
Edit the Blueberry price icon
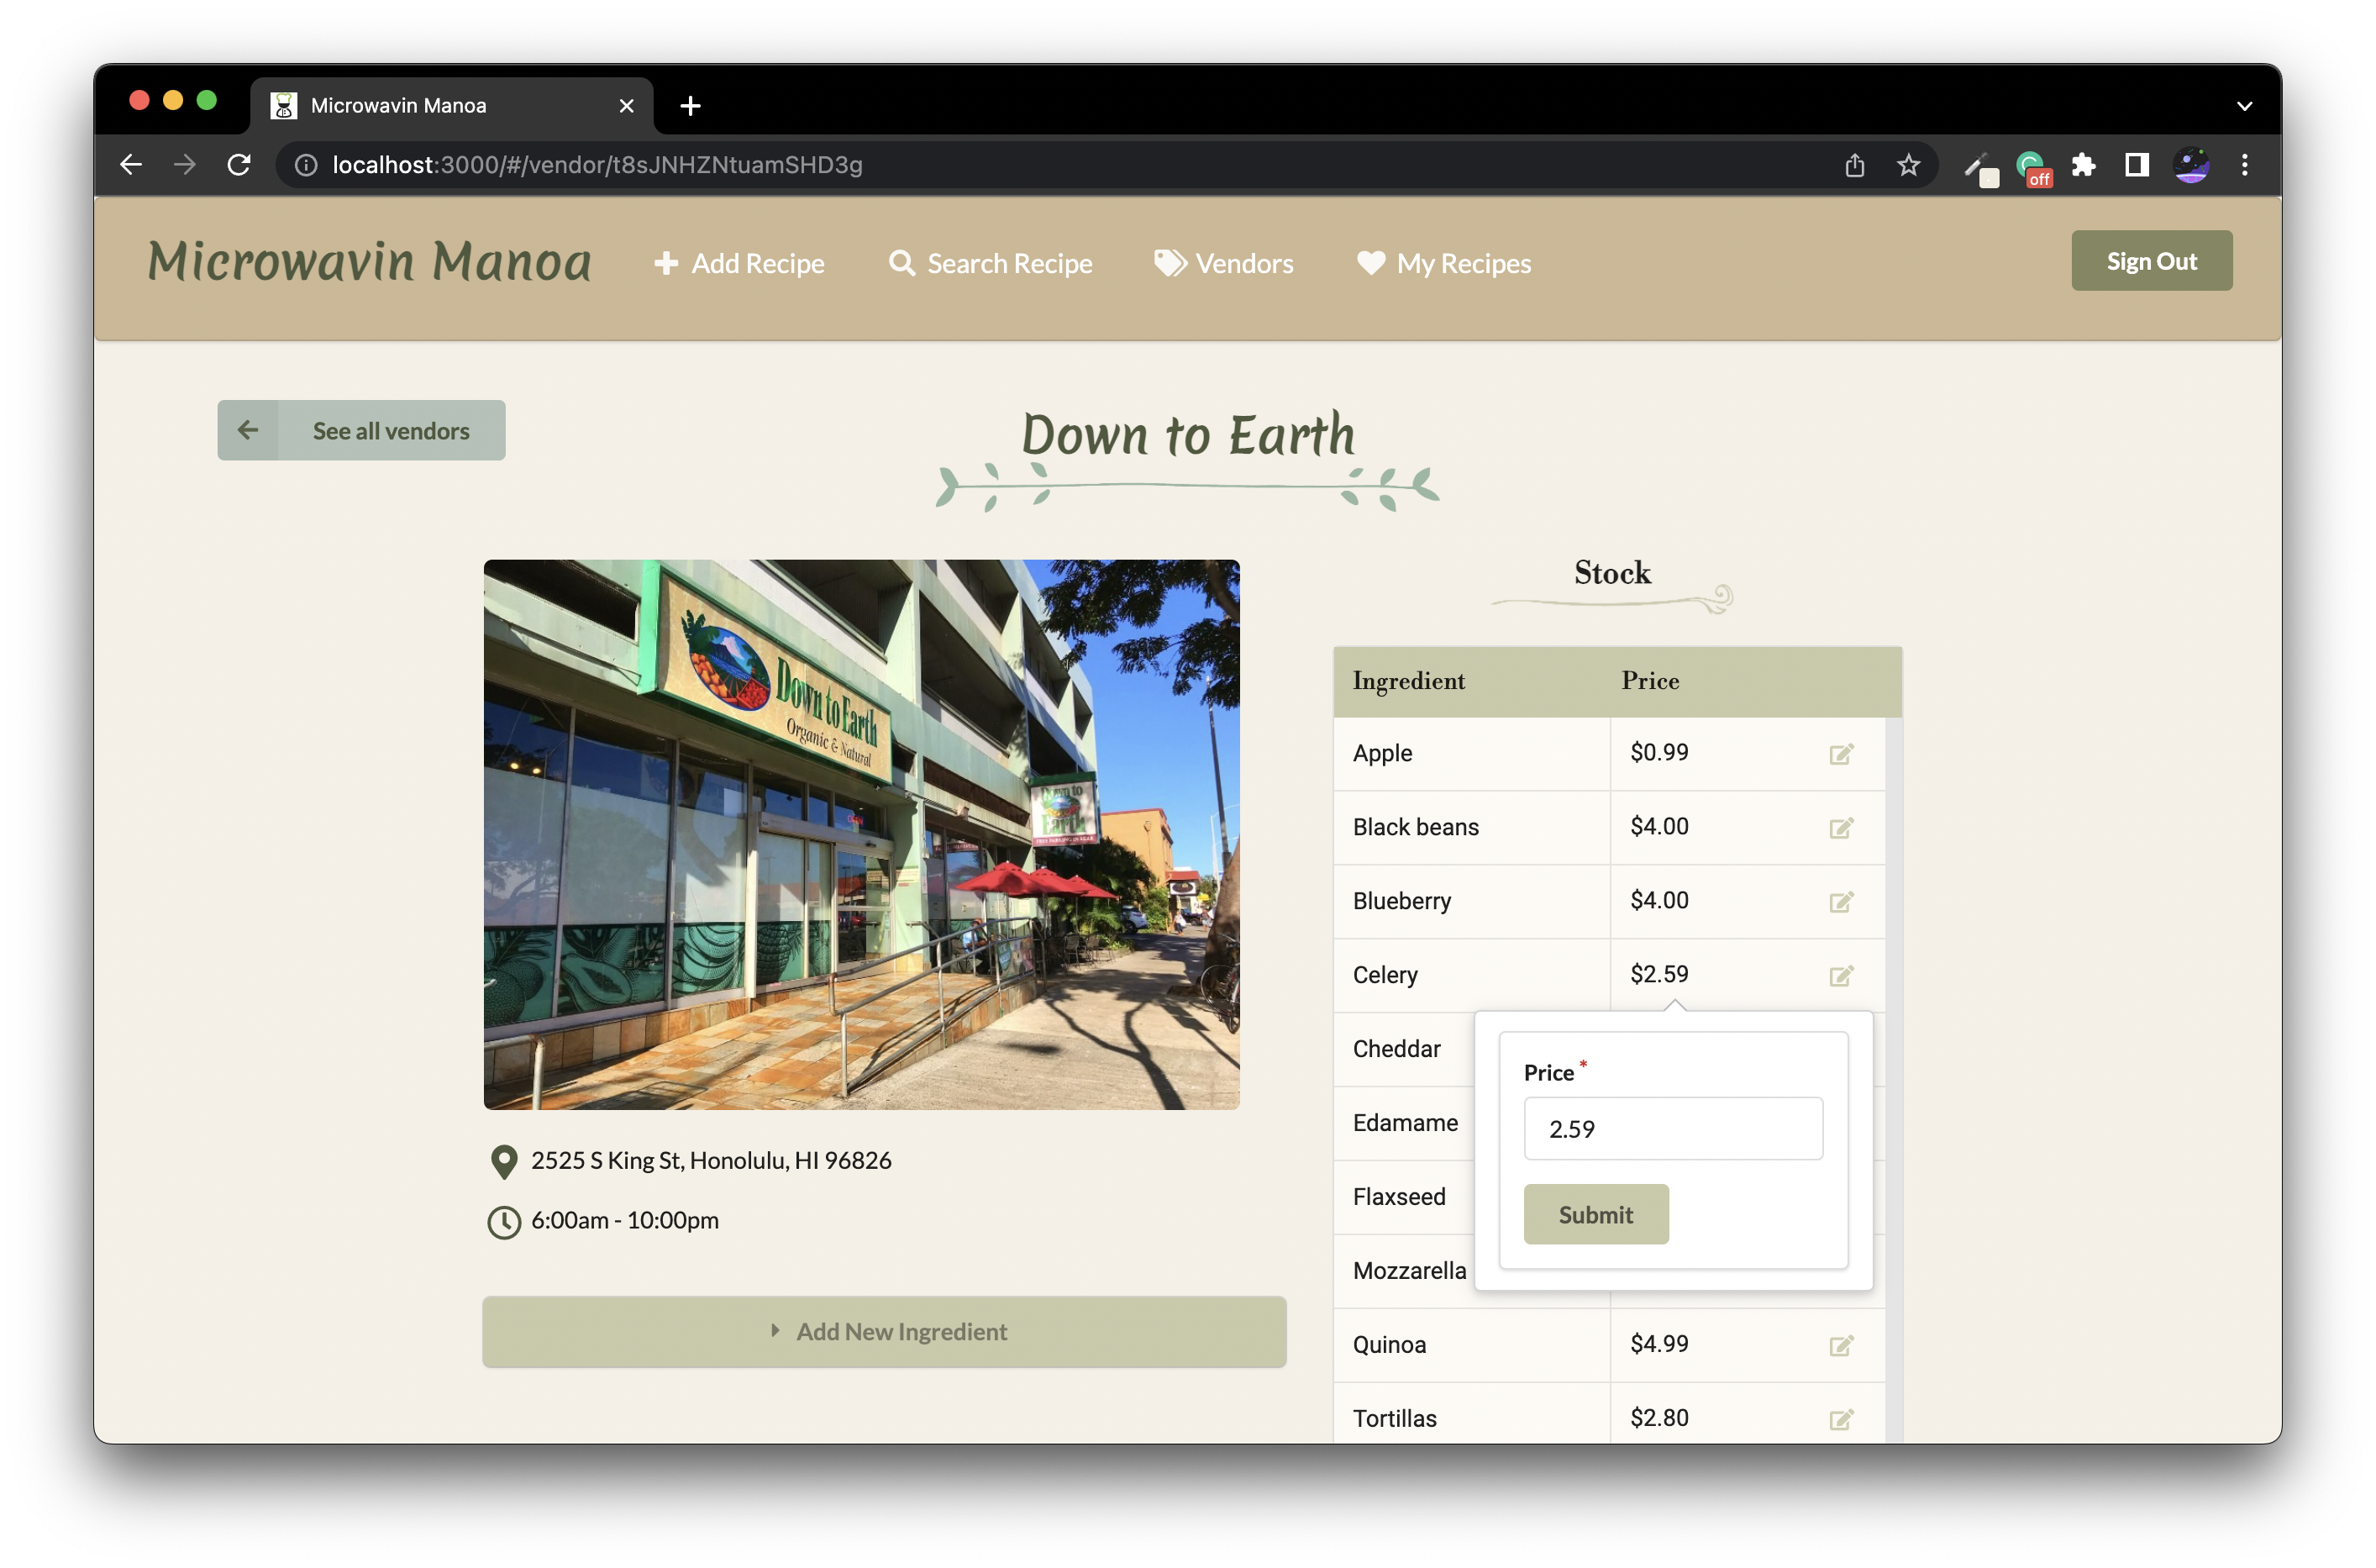click(1841, 902)
